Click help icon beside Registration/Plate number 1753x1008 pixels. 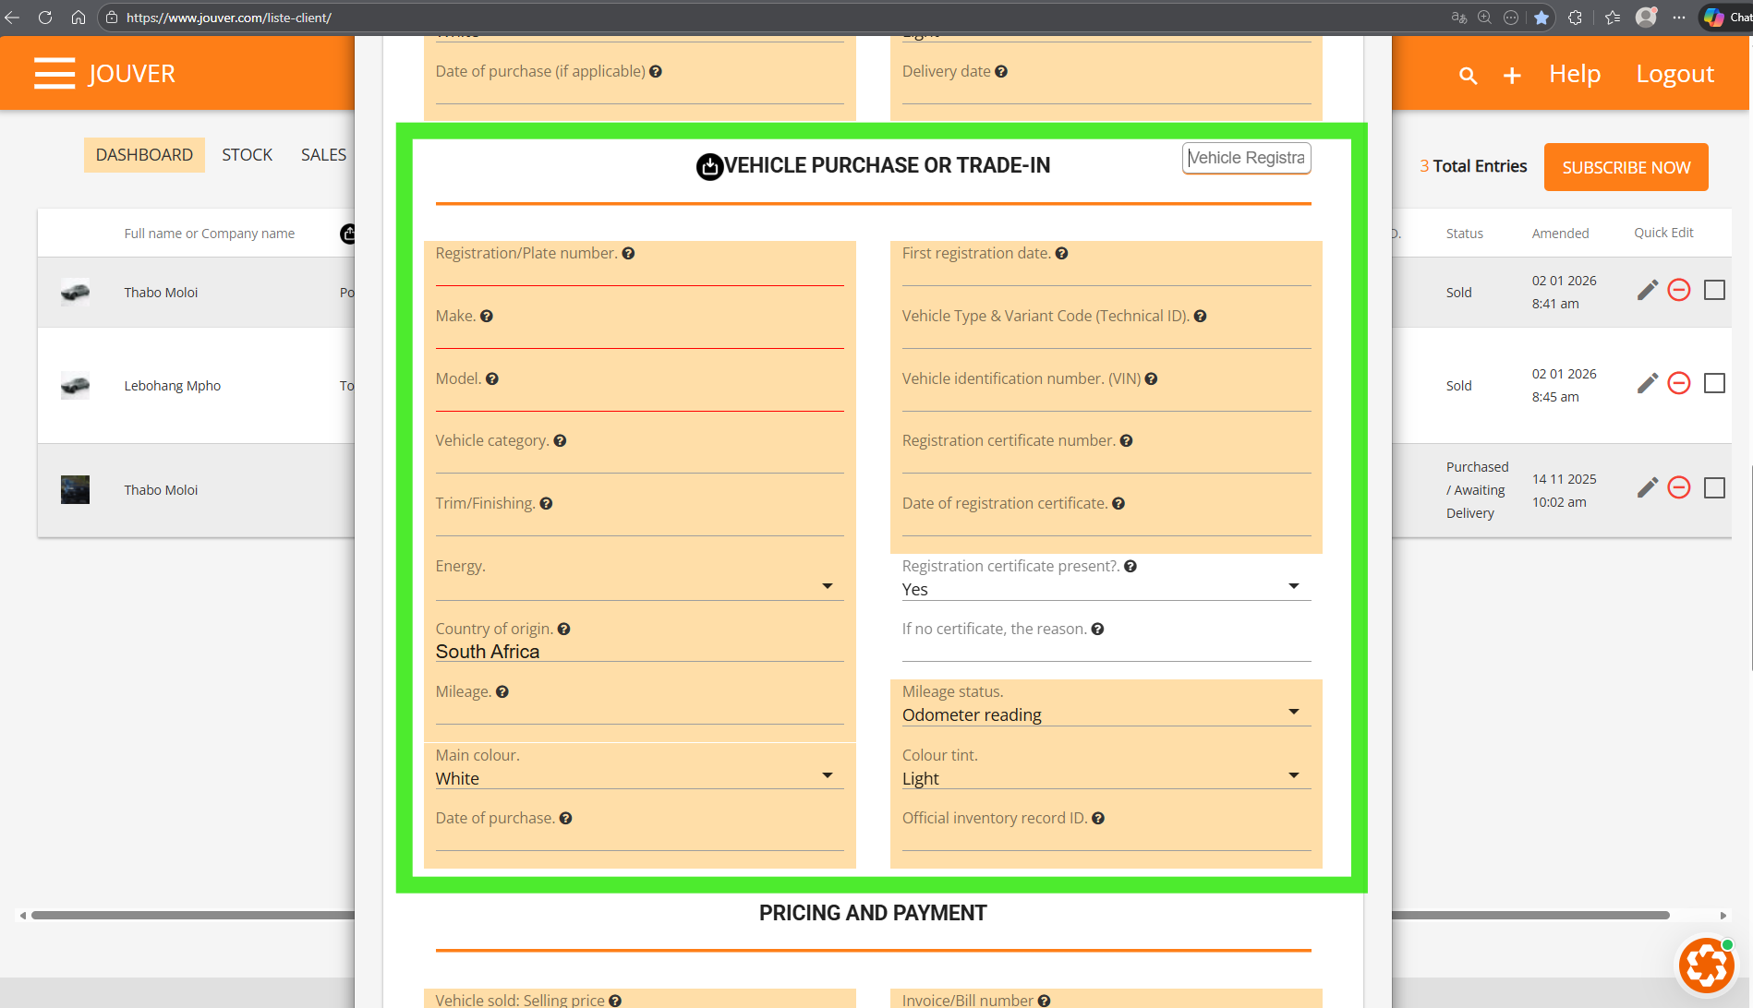coord(628,254)
